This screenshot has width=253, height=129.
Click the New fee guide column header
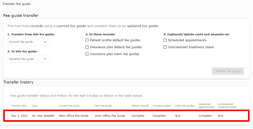(x=103, y=106)
